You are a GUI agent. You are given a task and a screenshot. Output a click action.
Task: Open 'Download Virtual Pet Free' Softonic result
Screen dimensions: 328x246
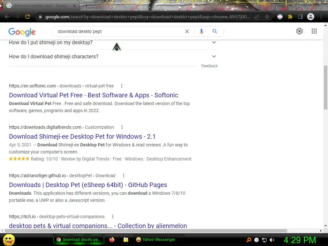pos(94,95)
